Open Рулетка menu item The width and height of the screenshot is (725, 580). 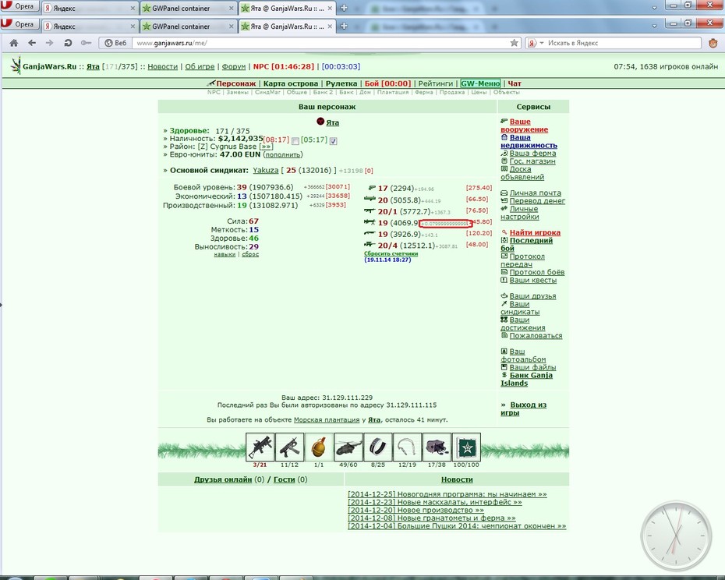tap(341, 83)
